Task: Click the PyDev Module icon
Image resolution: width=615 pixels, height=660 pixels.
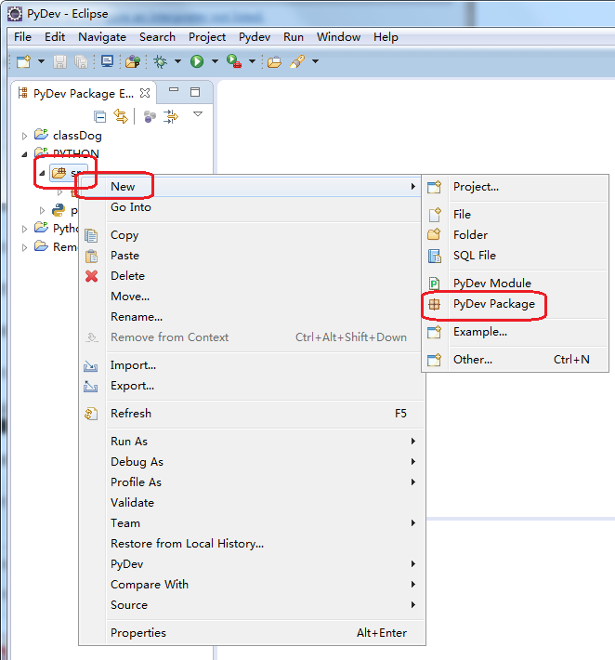Action: (x=434, y=284)
